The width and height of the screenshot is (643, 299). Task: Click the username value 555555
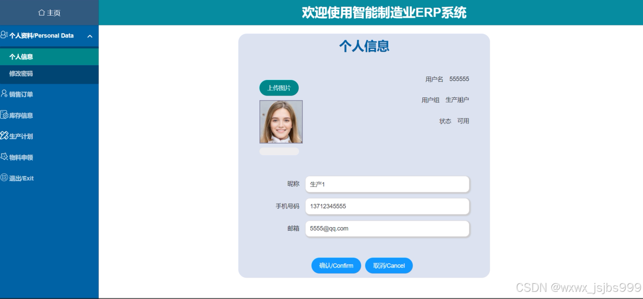(x=459, y=79)
